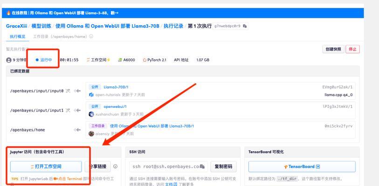The width and height of the screenshot is (379, 186).
Task: Click the fire icon in tutorial banner
Action: (8, 13)
